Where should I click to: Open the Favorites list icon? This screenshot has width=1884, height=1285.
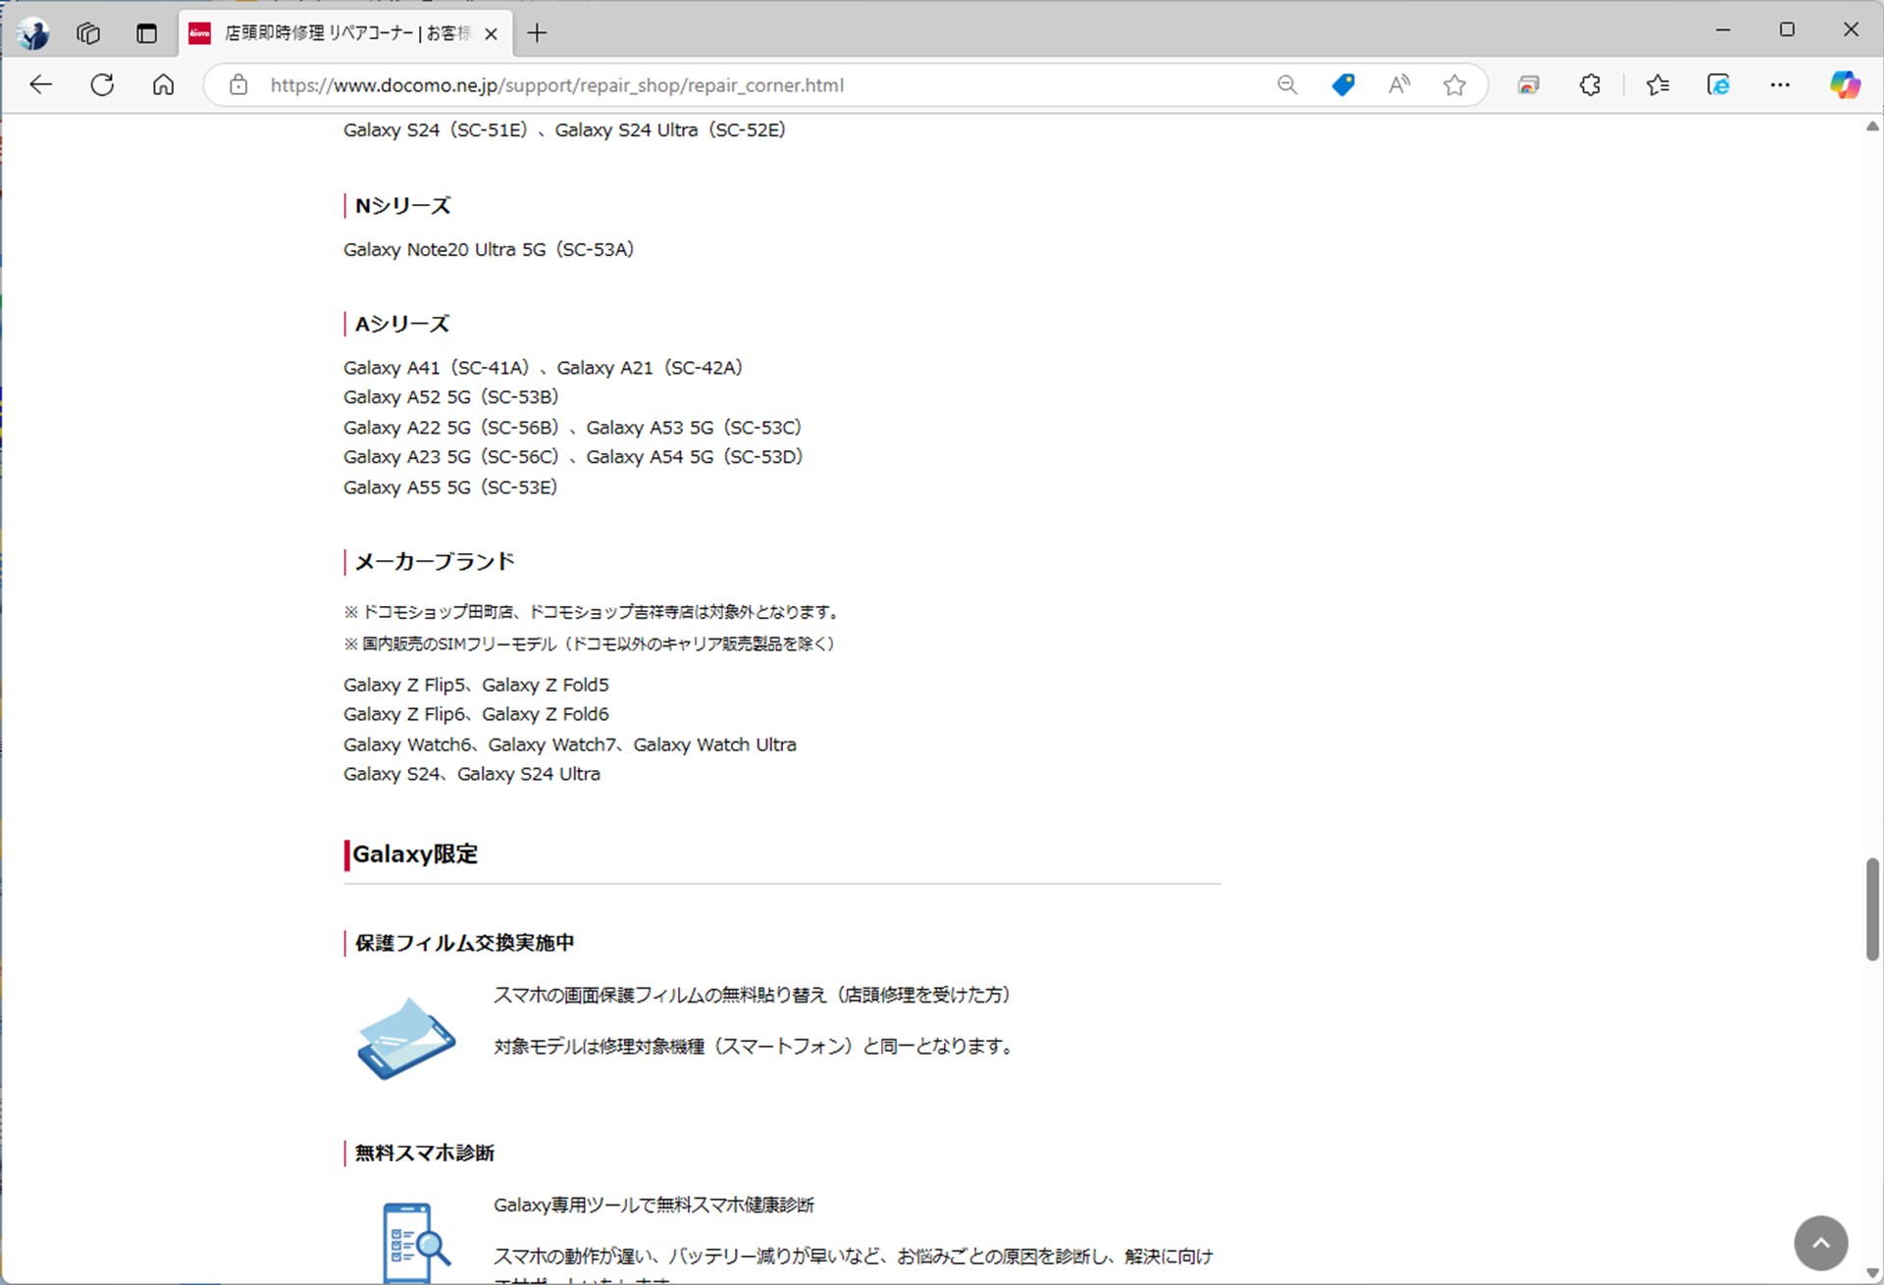point(1657,85)
